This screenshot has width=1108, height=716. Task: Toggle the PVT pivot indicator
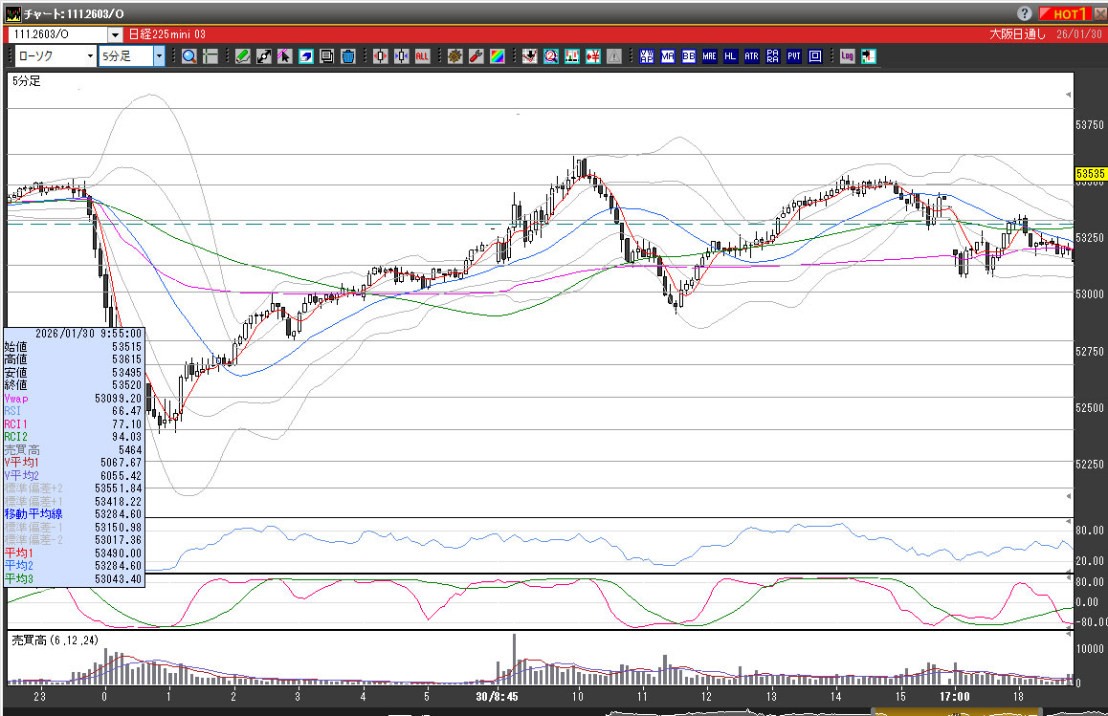pos(794,56)
